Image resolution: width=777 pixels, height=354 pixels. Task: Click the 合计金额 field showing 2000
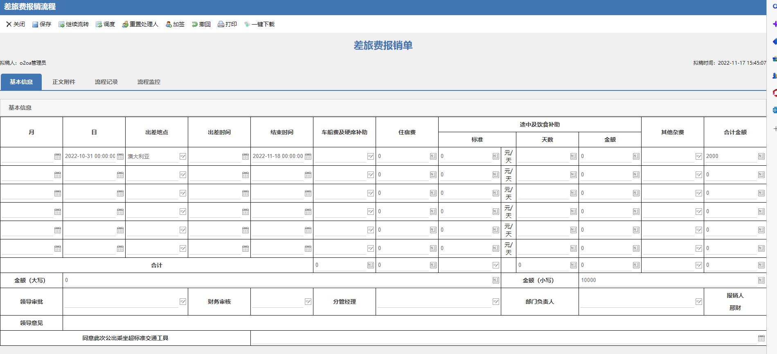tap(730, 156)
